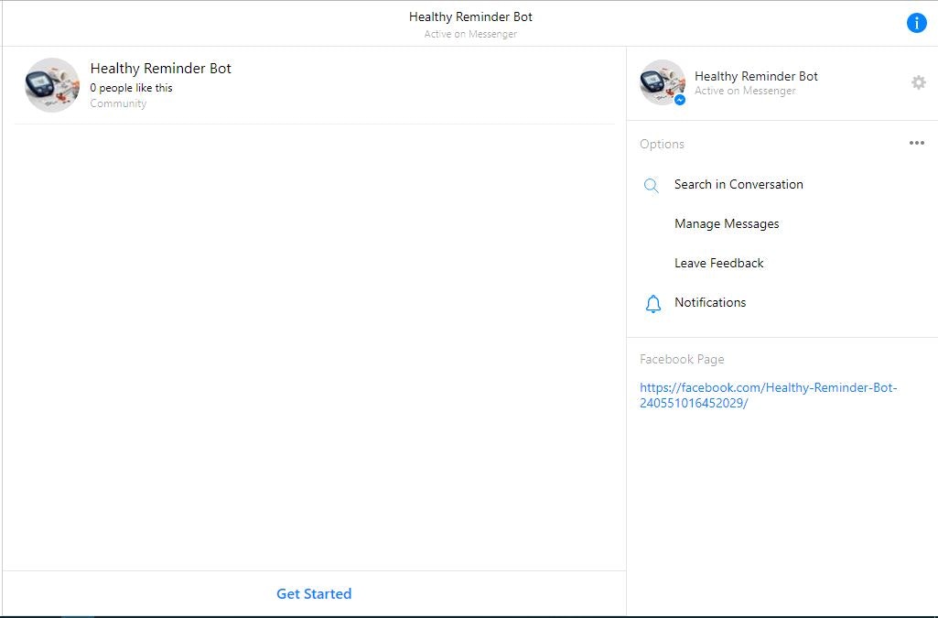Open Notifications settings
938x618 pixels.
coord(710,302)
